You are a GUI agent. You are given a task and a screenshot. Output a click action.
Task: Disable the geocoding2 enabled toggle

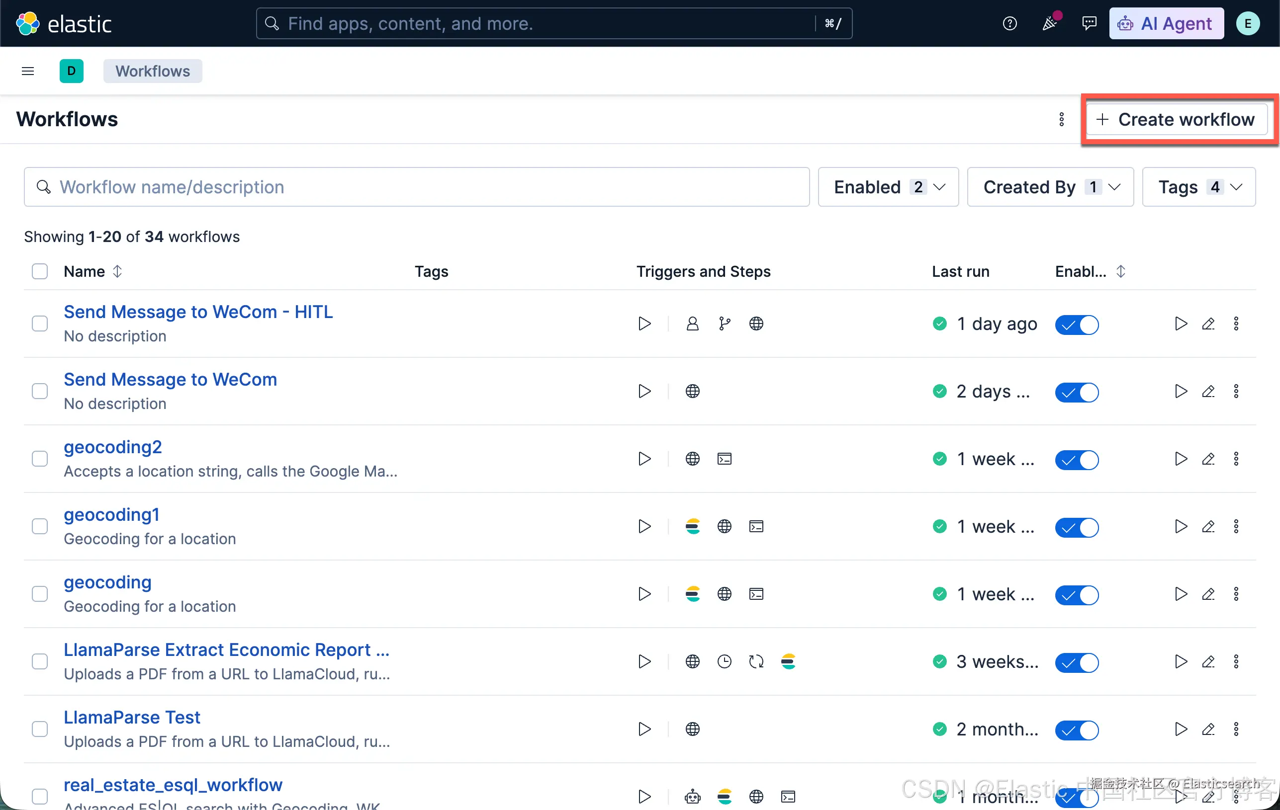(1077, 460)
